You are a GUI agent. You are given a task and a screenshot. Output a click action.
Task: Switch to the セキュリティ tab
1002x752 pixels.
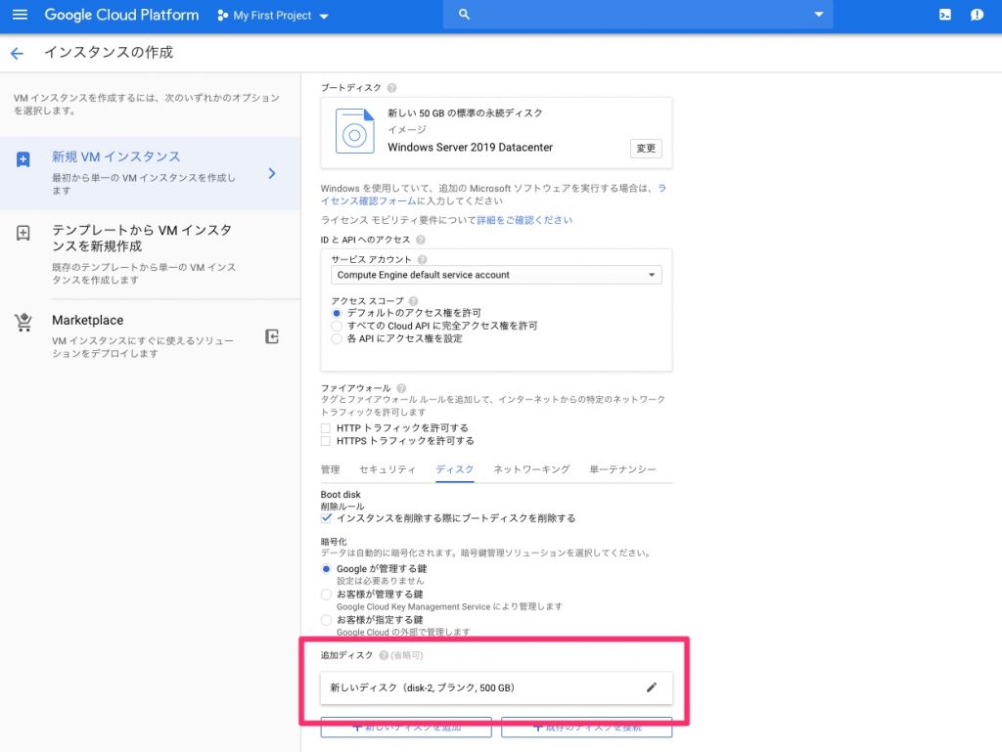tap(387, 469)
